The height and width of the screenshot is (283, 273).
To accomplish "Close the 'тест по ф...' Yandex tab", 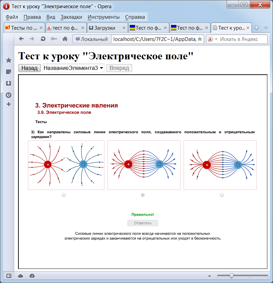I will point(83,28).
